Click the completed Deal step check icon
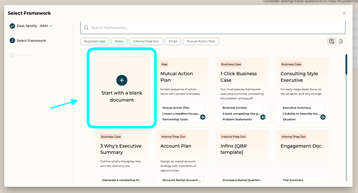 coord(12,26)
